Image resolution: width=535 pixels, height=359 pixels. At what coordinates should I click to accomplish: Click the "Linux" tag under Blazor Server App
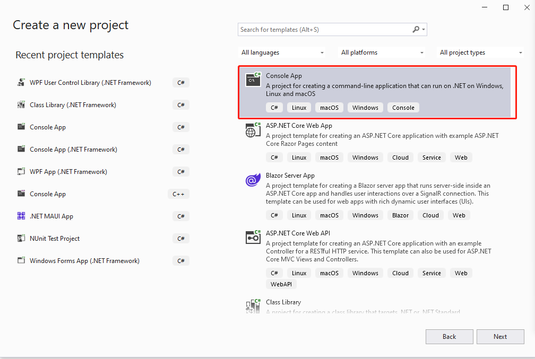[299, 215]
